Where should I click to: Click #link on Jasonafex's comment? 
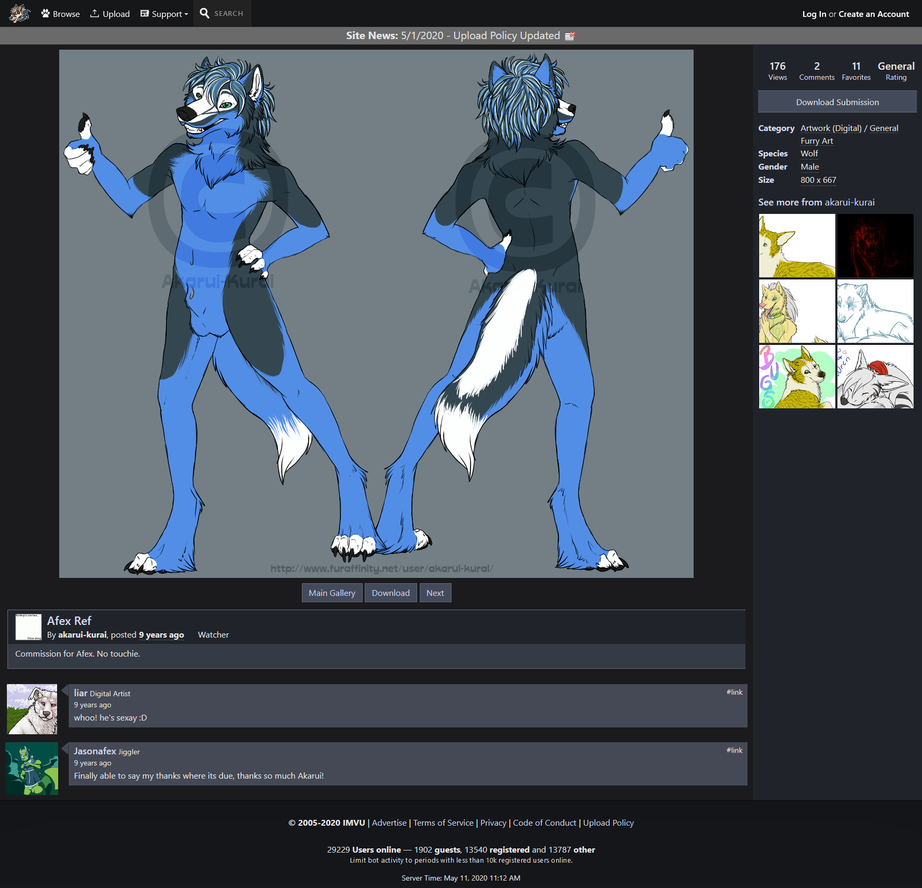[734, 750]
